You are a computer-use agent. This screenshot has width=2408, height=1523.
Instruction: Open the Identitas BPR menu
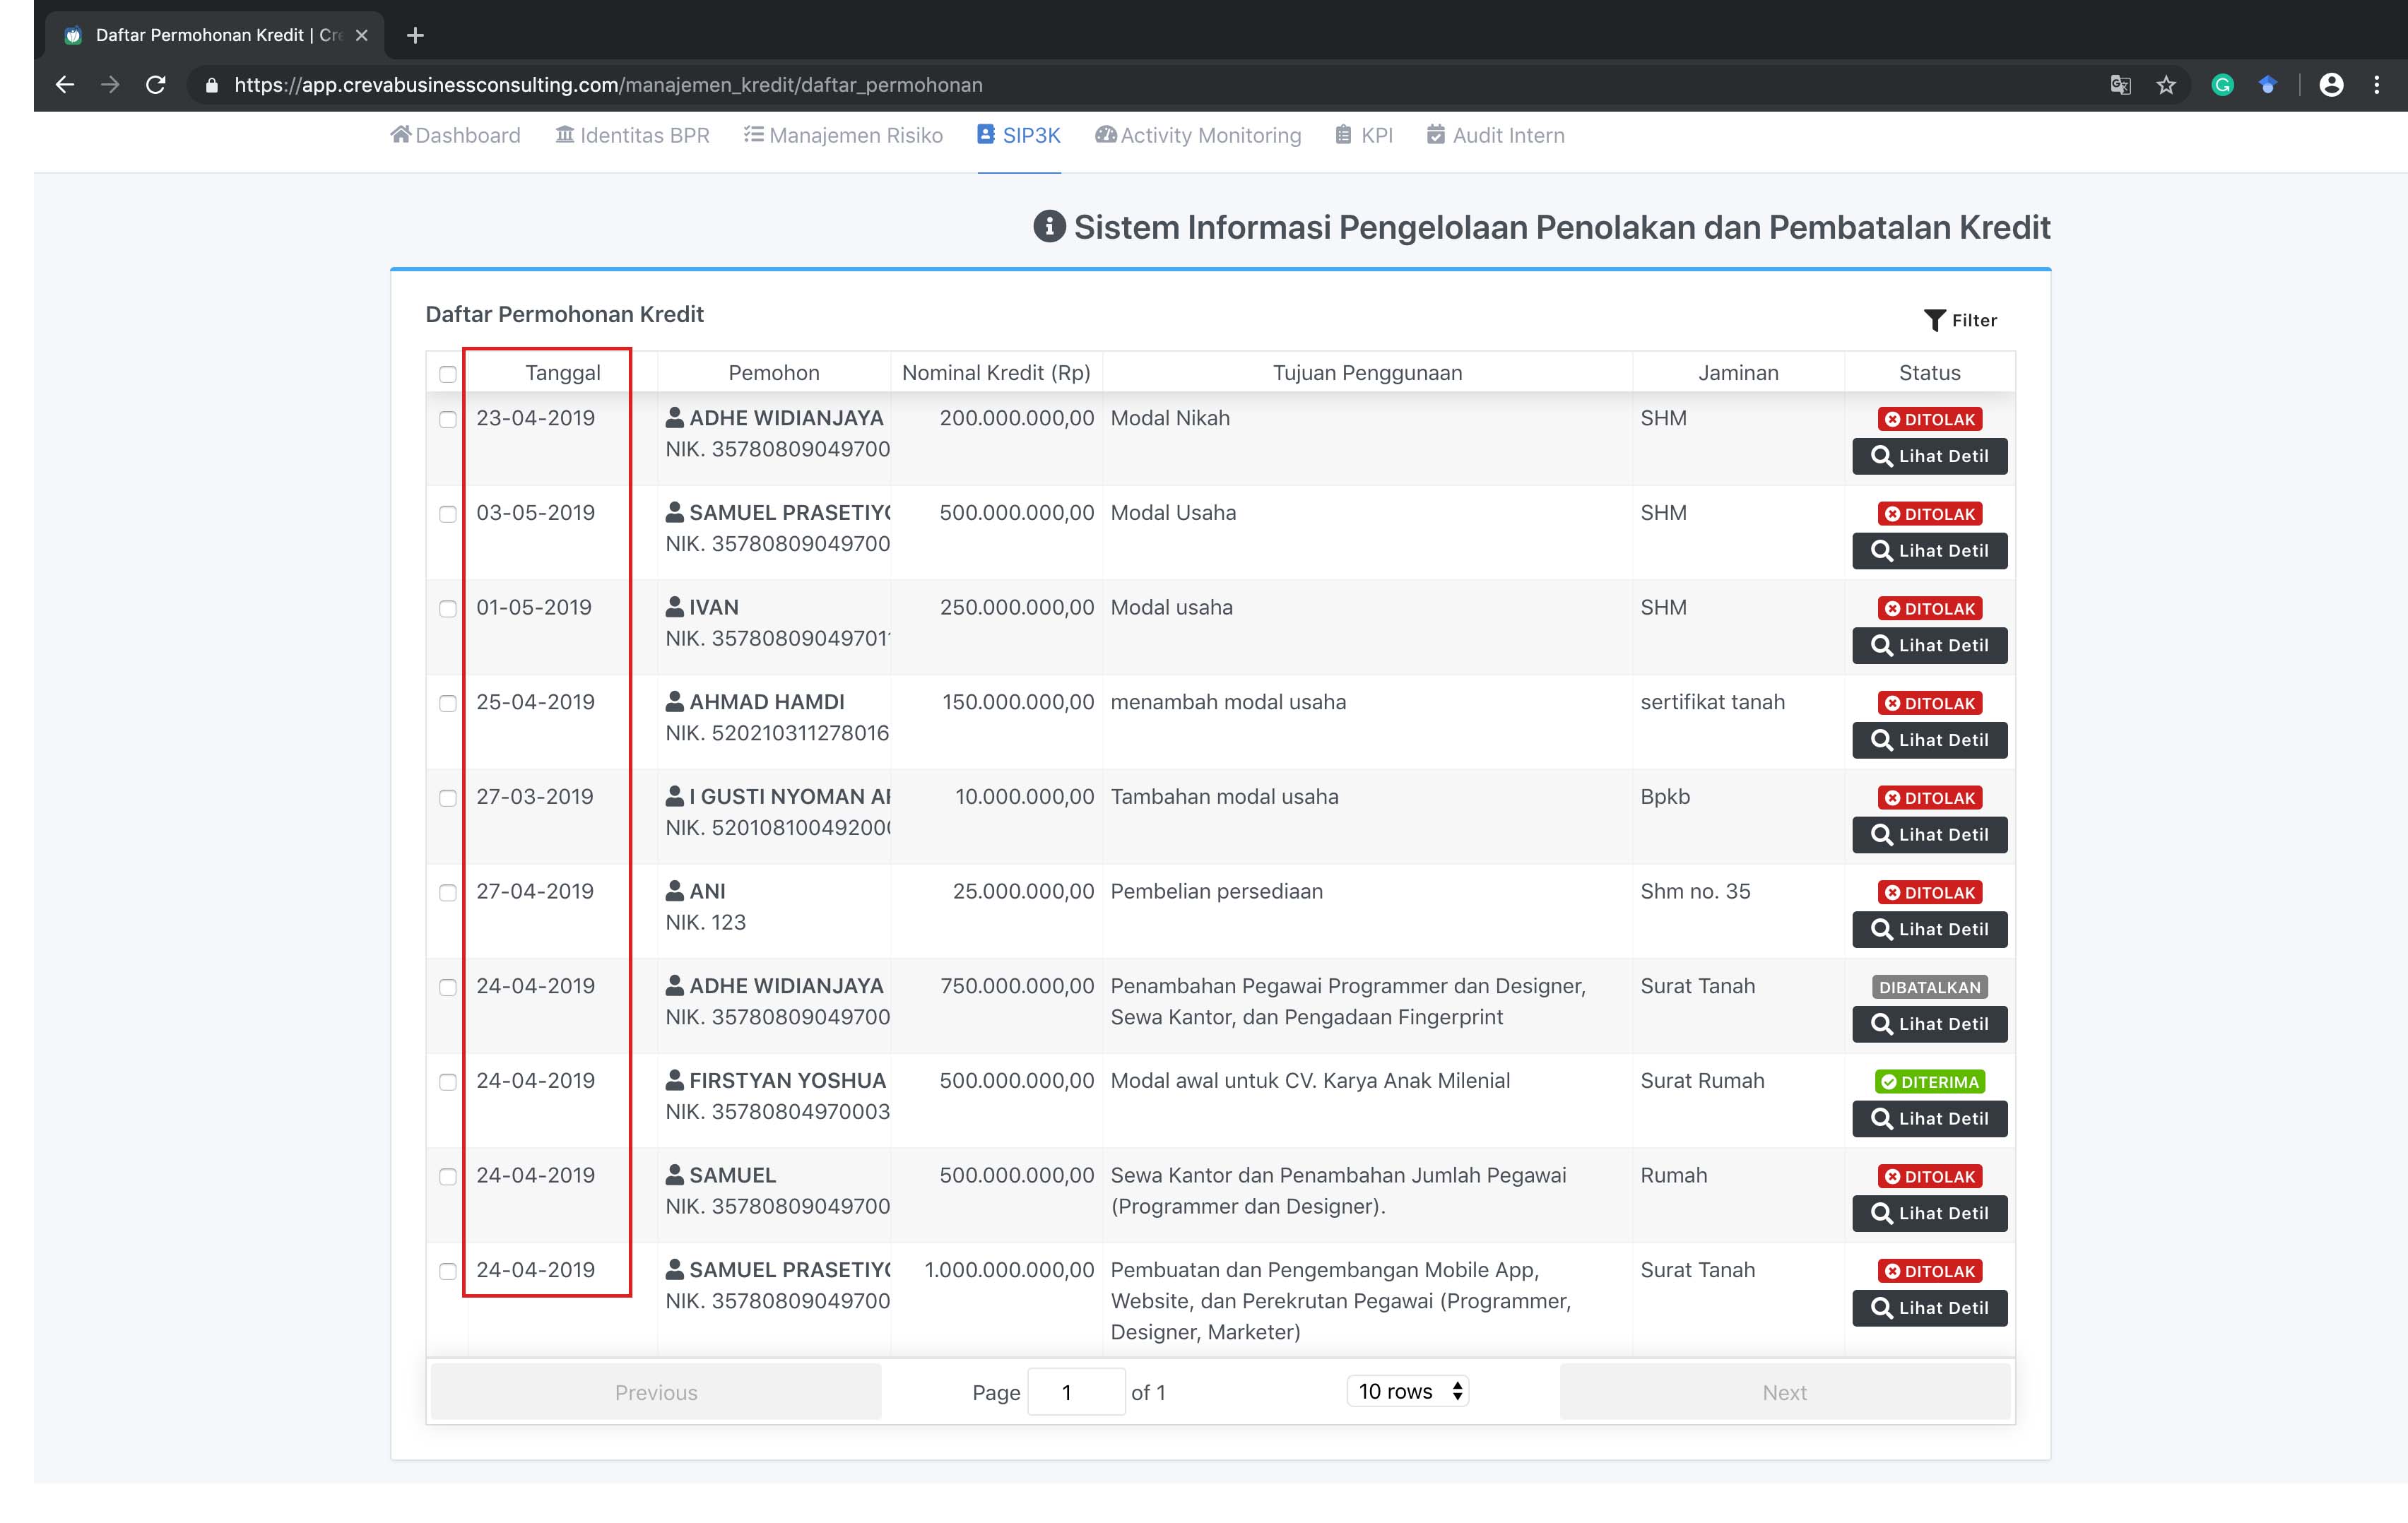click(x=632, y=135)
